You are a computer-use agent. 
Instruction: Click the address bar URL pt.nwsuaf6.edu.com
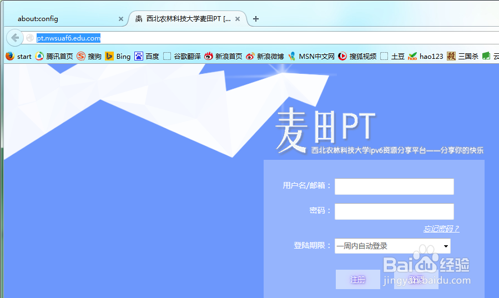pyautogui.click(x=68, y=38)
